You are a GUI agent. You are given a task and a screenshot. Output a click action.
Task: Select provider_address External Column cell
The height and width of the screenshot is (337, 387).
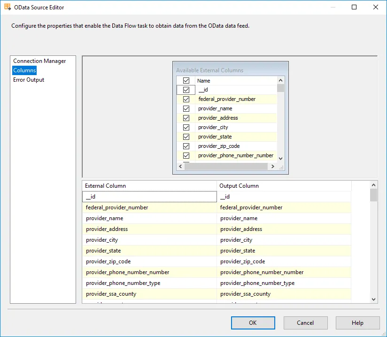149,229
